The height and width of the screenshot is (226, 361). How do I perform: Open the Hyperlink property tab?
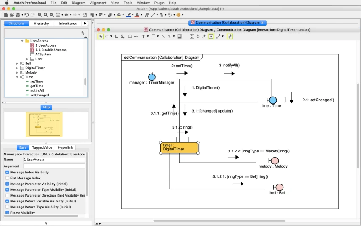[x=65, y=147]
